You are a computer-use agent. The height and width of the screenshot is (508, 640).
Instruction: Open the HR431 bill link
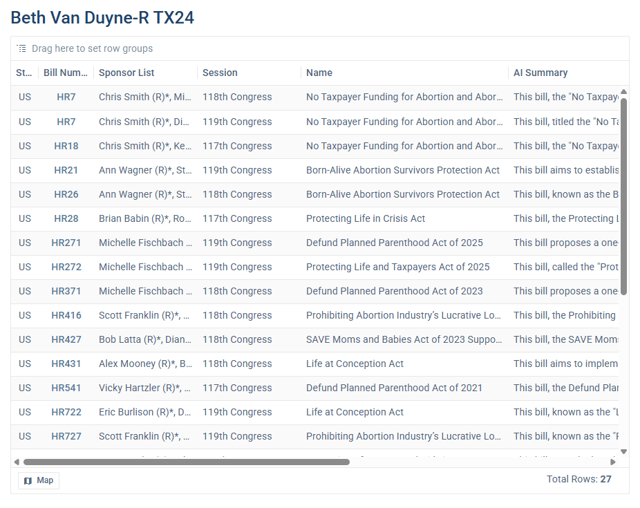[x=66, y=364]
